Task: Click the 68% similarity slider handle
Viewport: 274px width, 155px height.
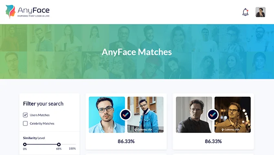Action: pyautogui.click(x=59, y=144)
